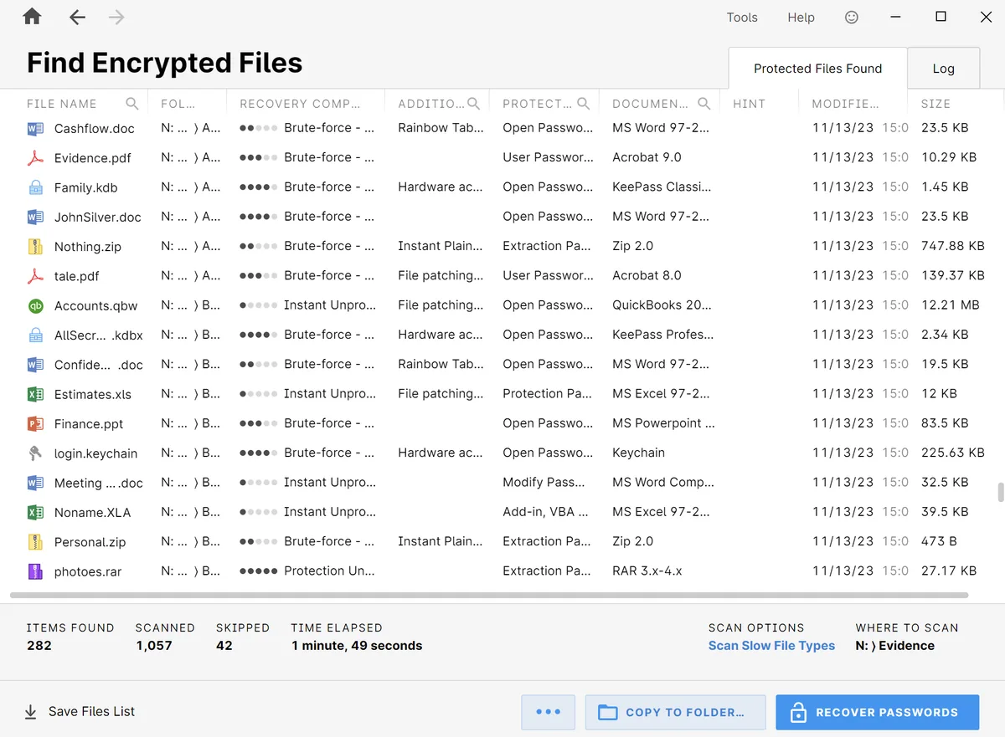The height and width of the screenshot is (737, 1005).
Task: Sort by the Recovery Complexity column header
Action: (300, 104)
